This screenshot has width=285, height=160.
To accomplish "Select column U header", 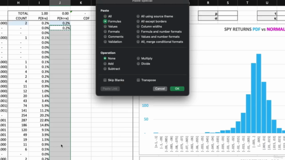I will tap(267, 3).
